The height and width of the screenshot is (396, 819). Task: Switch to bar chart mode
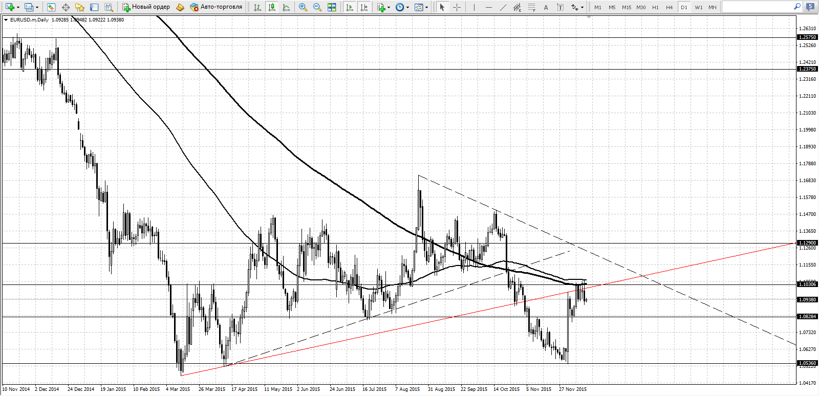257,7
